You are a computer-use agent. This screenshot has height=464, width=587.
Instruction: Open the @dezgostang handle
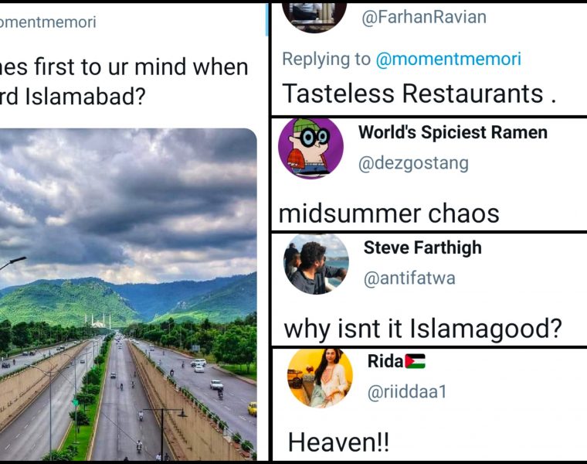413,162
